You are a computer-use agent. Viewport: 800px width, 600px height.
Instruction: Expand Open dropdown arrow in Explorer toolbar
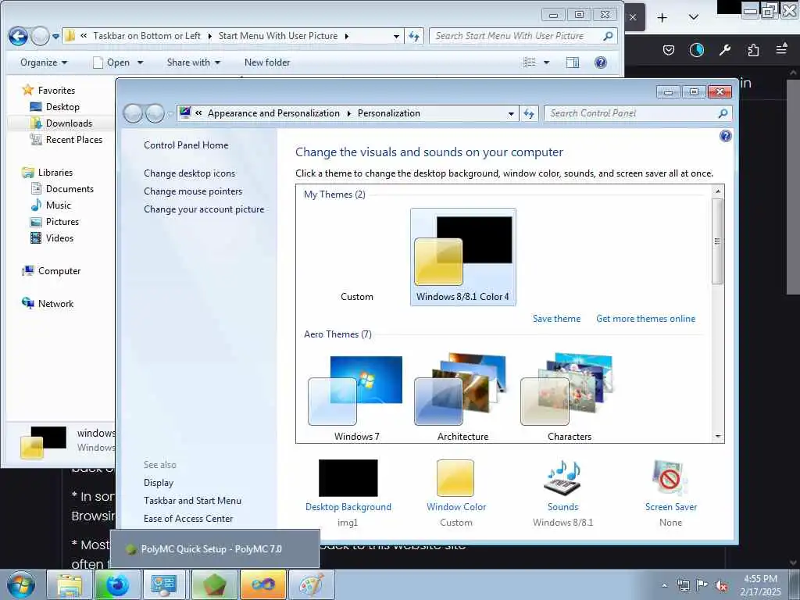point(140,62)
